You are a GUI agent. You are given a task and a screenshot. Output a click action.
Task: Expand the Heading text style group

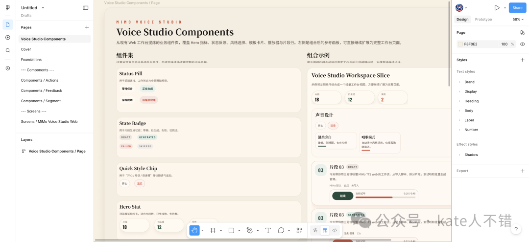pyautogui.click(x=459, y=101)
